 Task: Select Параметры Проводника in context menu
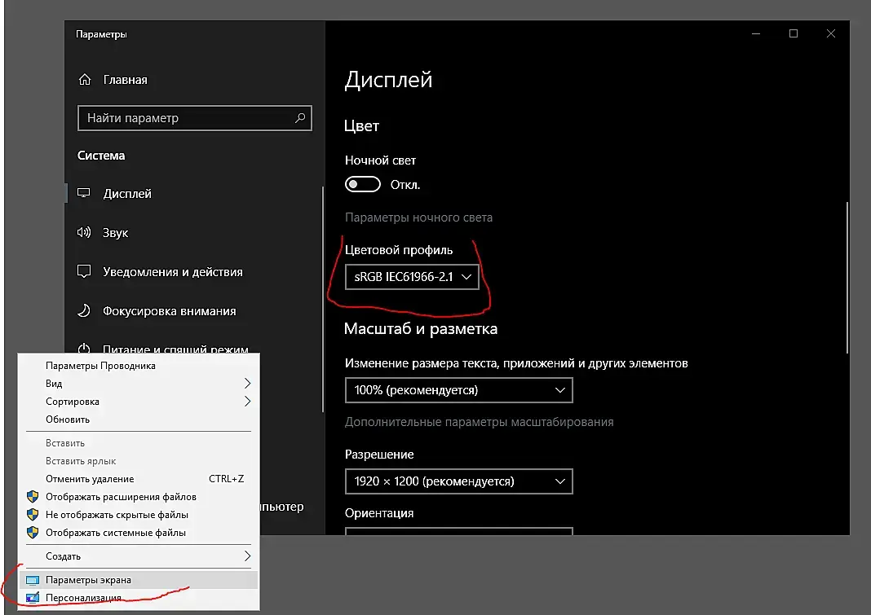click(139, 366)
